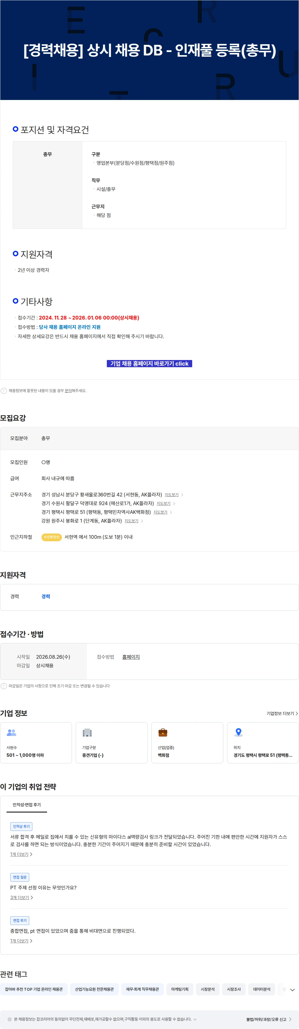Click the 당사 채용 홈페이지 온라인 지원 text
The image size is (299, 1029).
69,327
